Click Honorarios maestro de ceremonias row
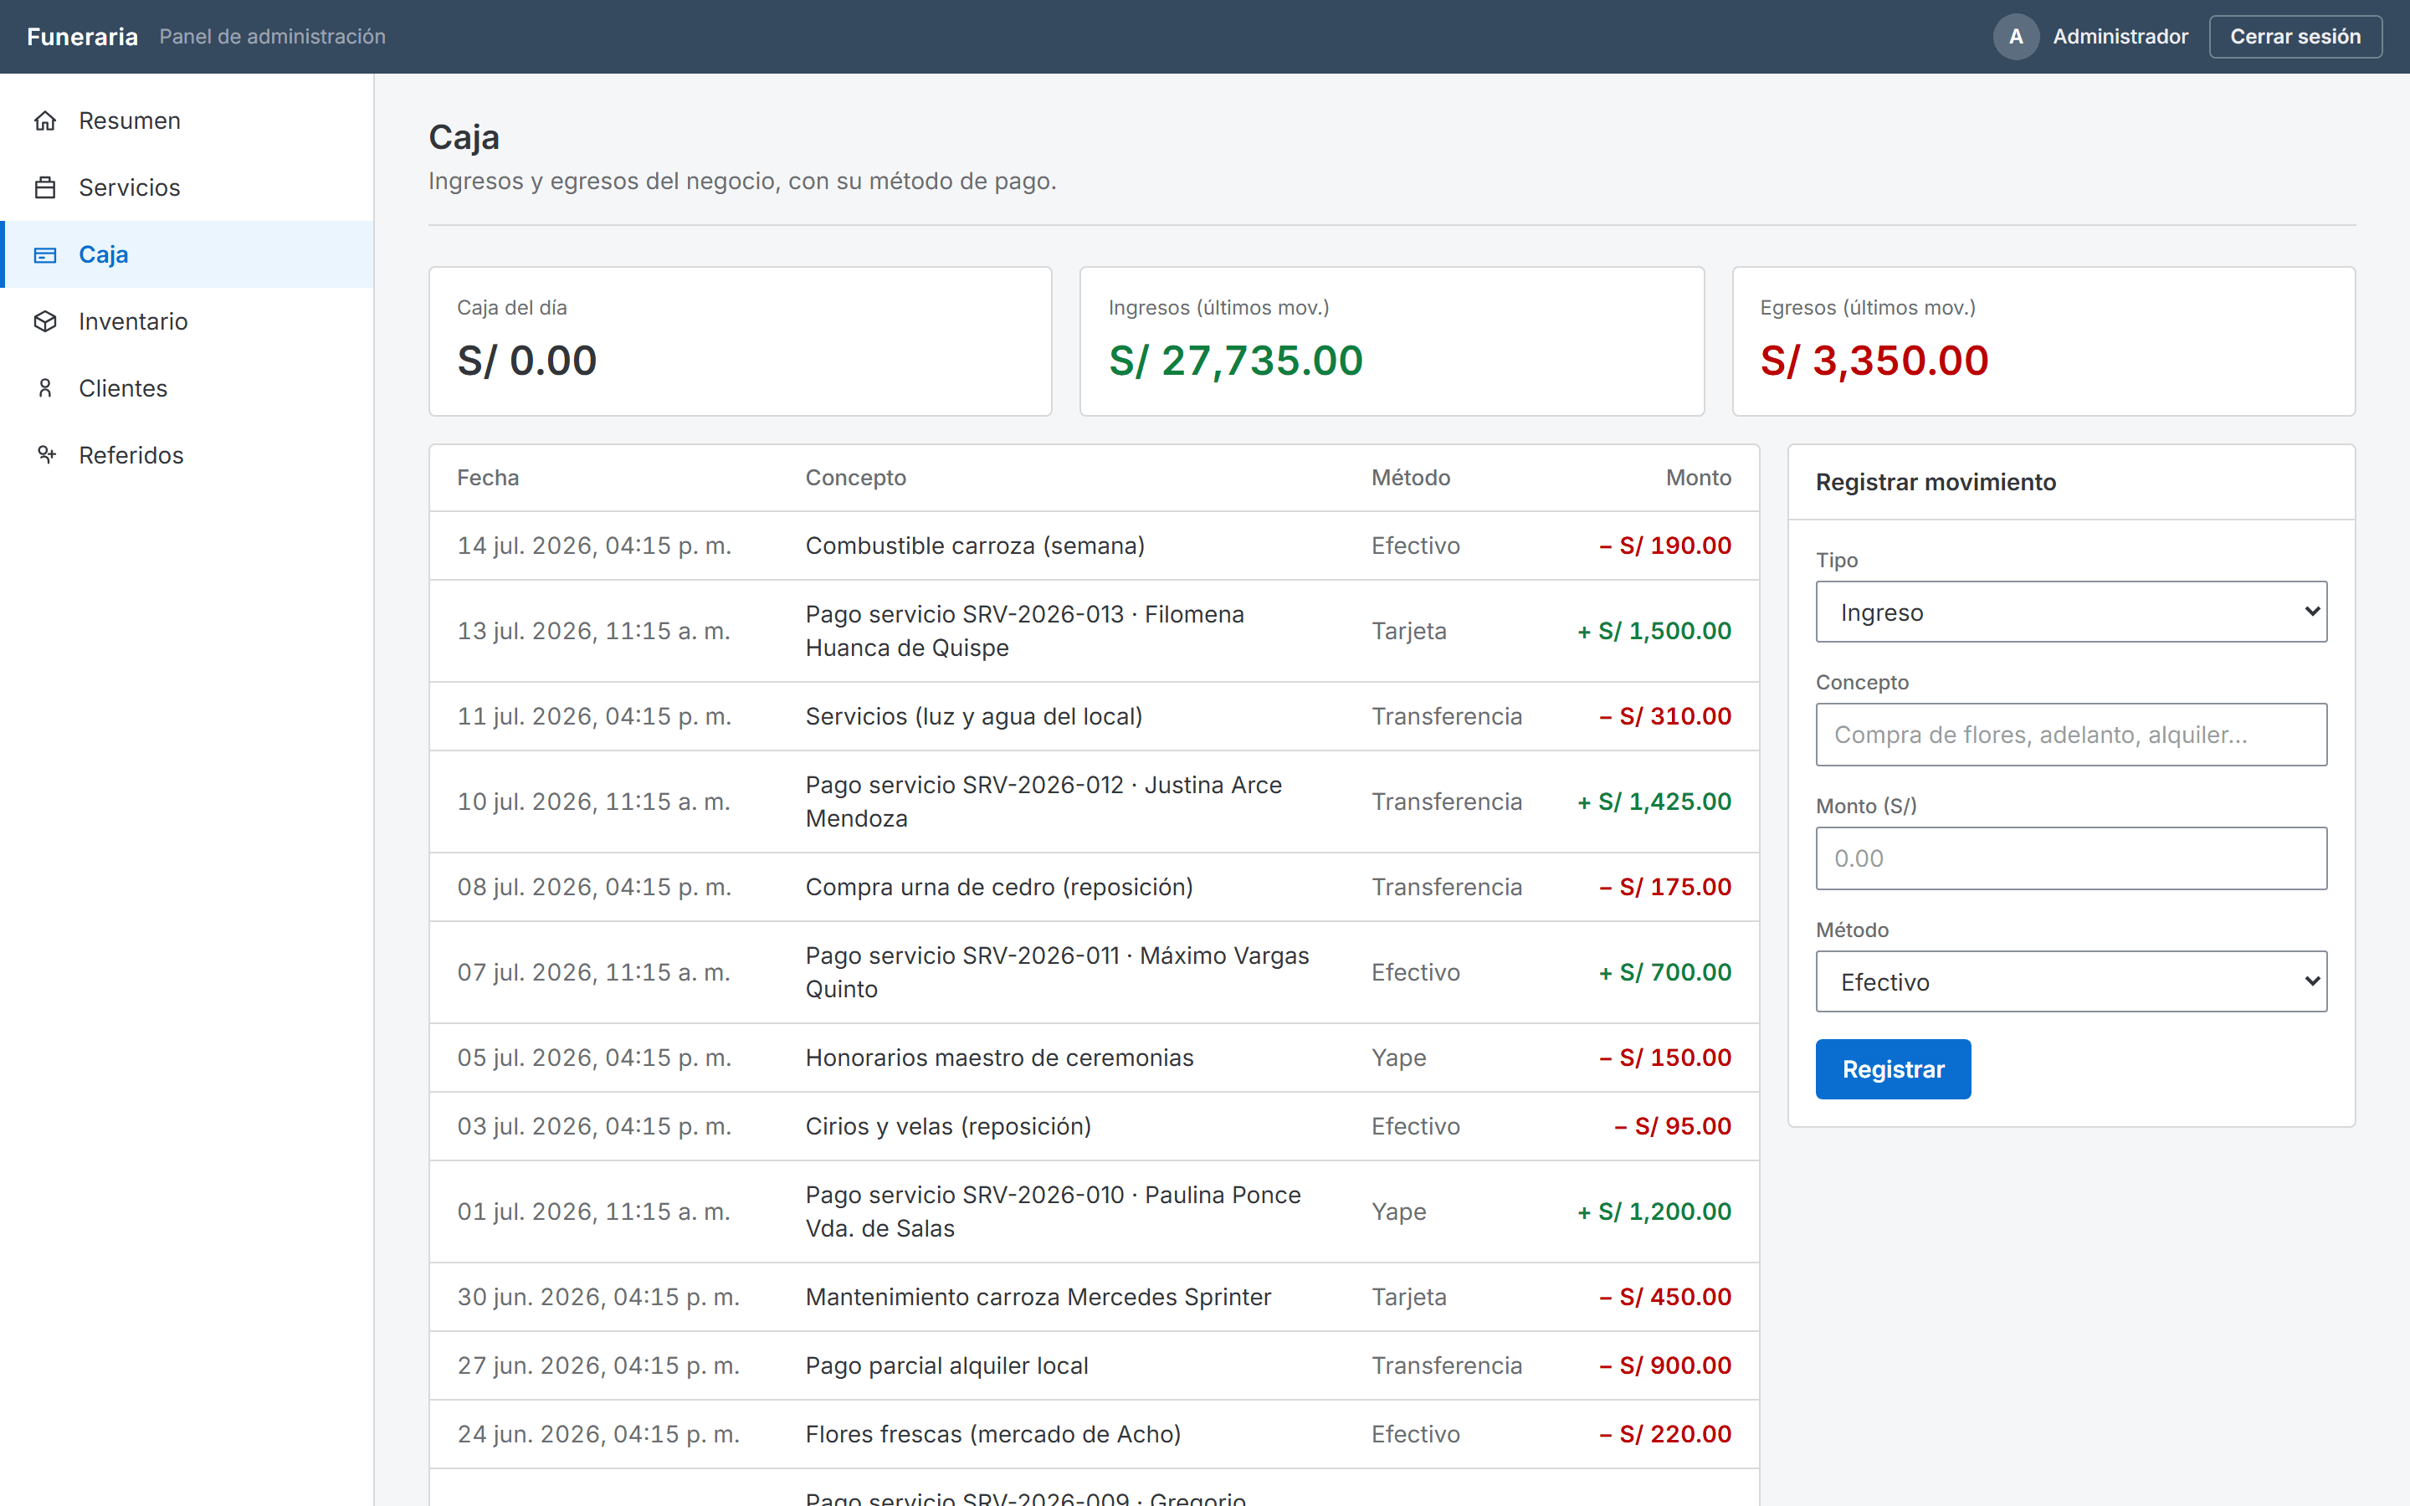Viewport: 2410px width, 1506px height. pos(1094,1058)
